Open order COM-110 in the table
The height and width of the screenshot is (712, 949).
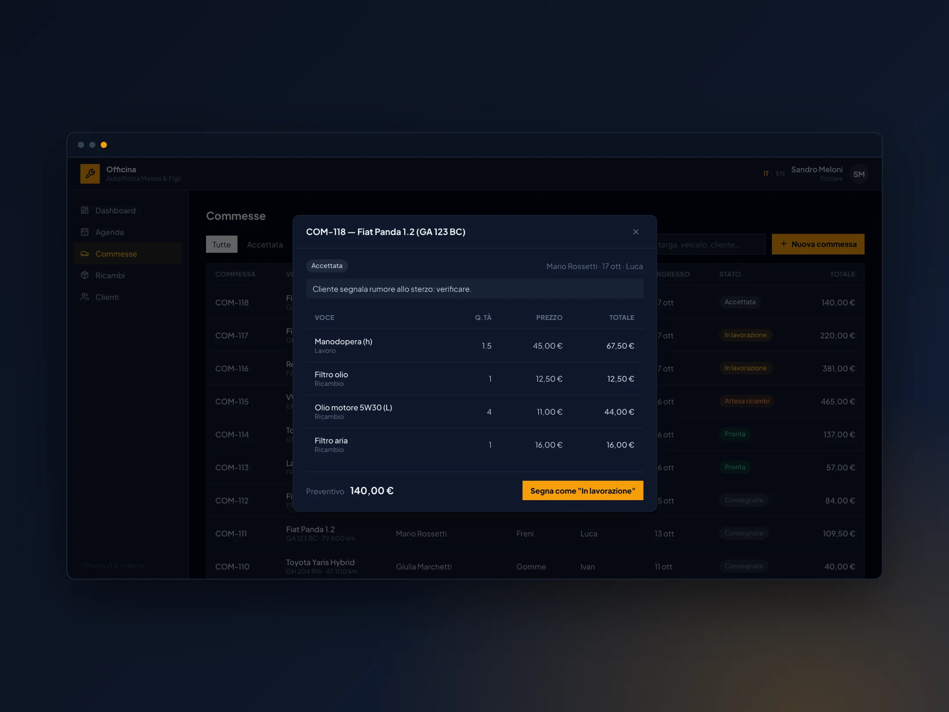tap(232, 567)
